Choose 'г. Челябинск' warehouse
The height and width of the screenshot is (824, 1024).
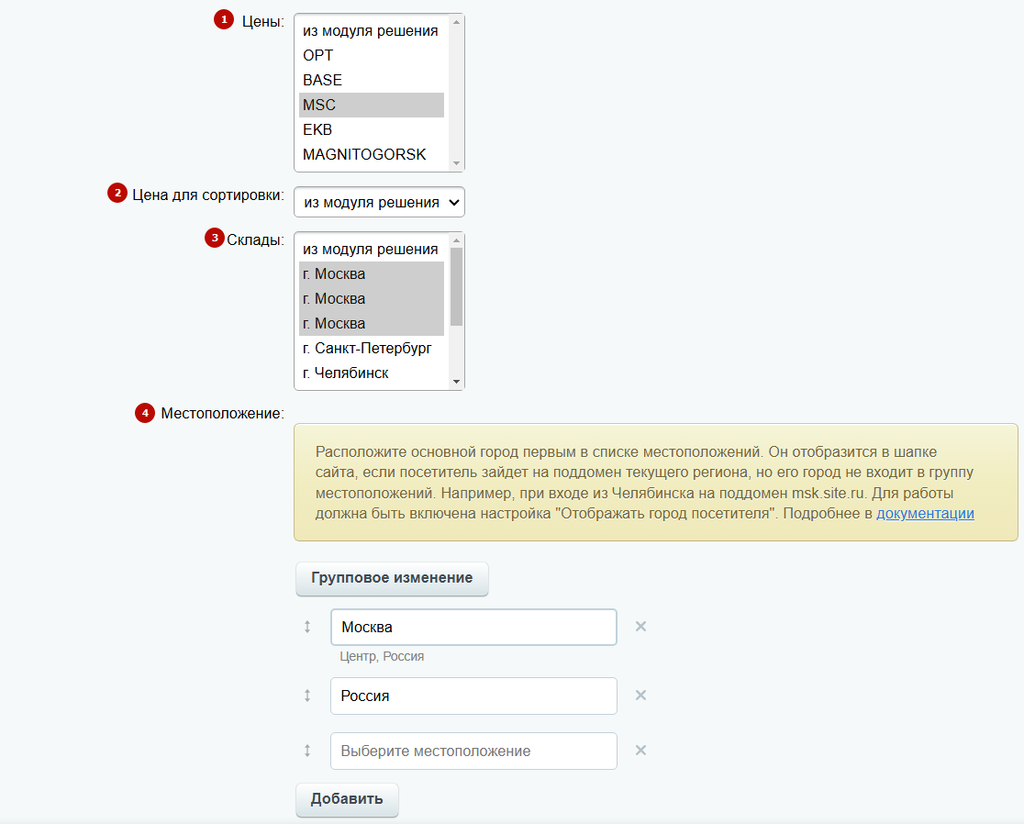(x=371, y=373)
